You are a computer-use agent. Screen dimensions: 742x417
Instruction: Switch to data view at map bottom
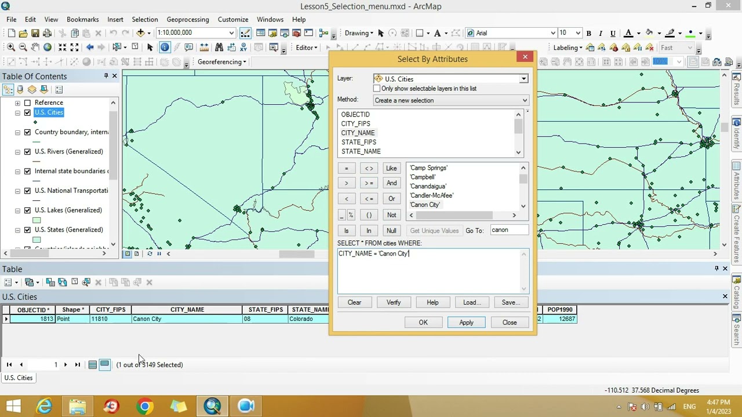pyautogui.click(x=128, y=254)
